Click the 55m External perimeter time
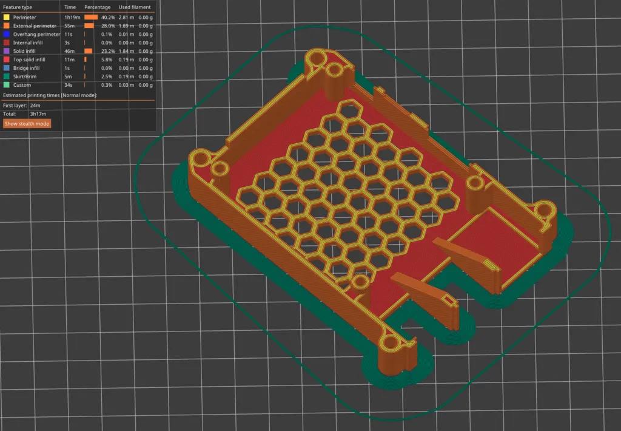The width and height of the screenshot is (621, 431). (x=69, y=25)
